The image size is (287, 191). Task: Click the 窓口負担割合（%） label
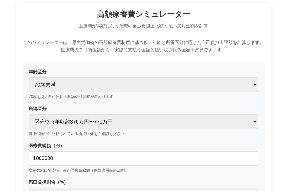pos(48,182)
